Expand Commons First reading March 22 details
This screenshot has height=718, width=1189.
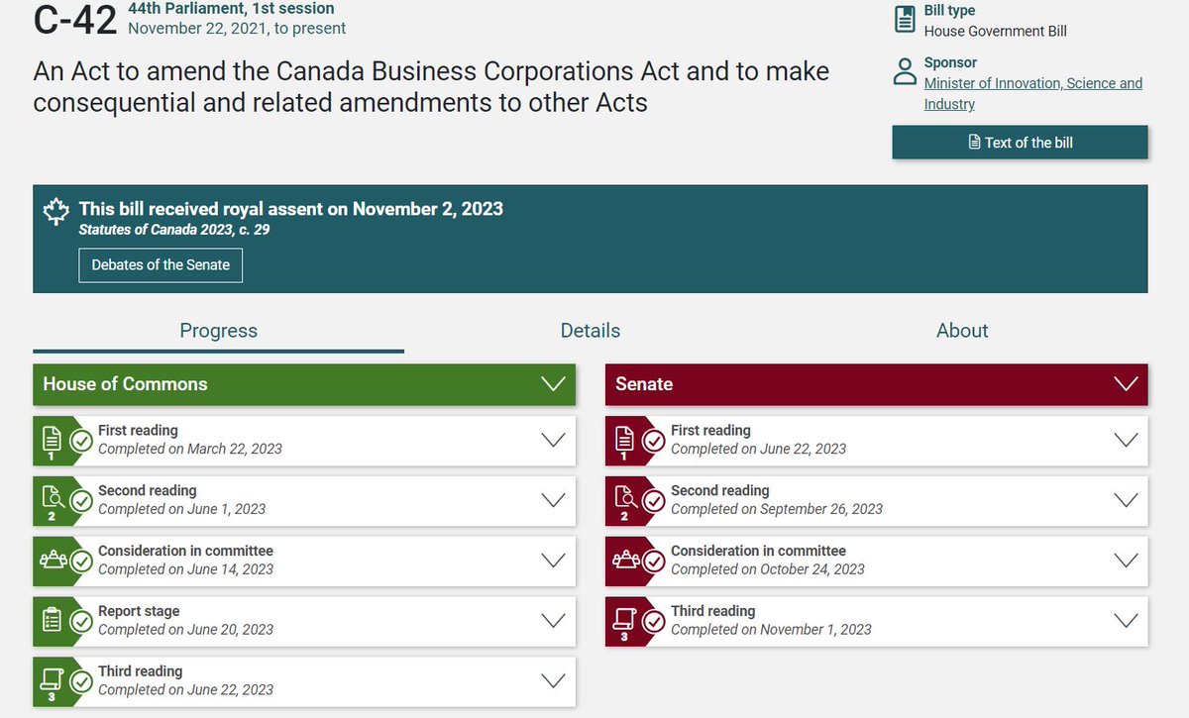tap(554, 440)
